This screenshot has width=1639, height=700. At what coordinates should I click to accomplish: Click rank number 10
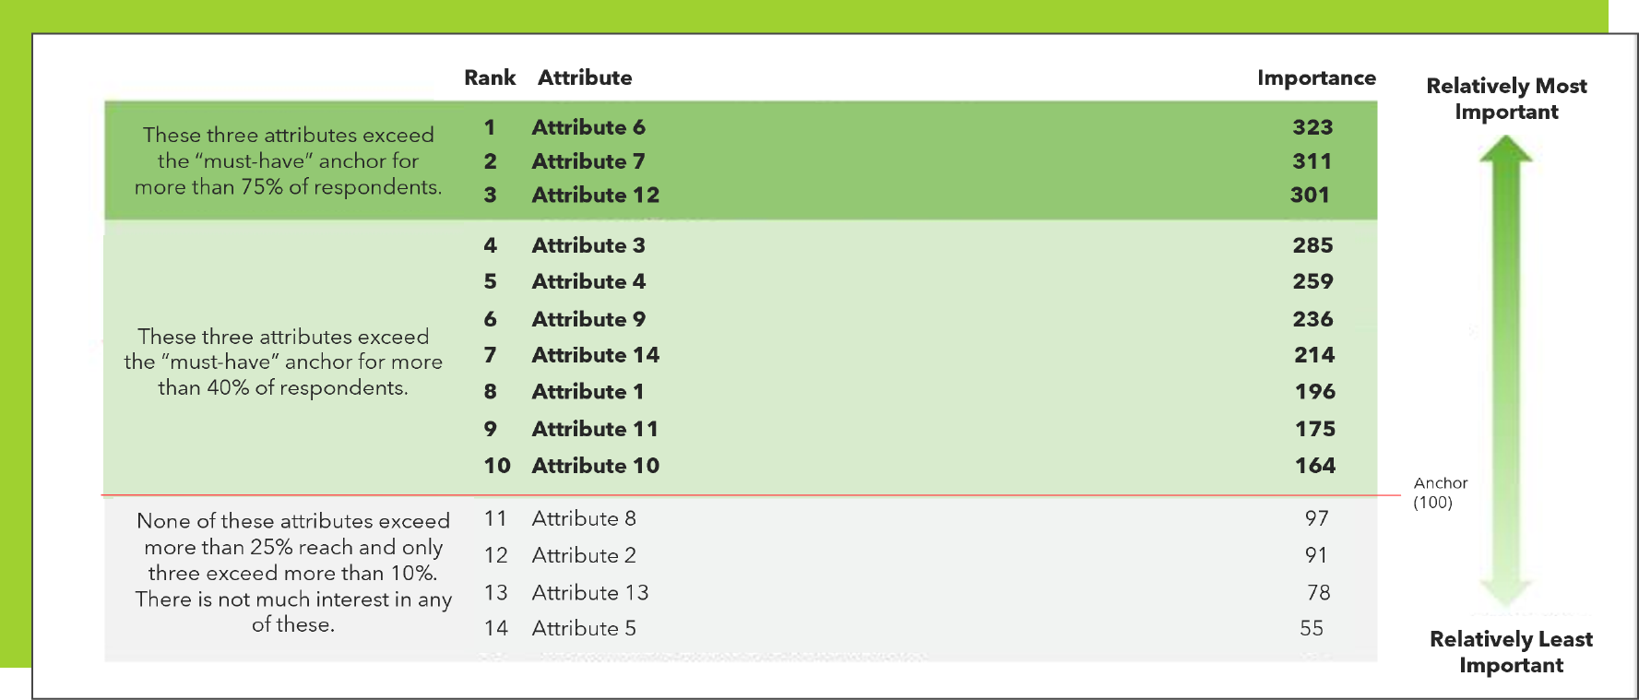pyautogui.click(x=496, y=466)
